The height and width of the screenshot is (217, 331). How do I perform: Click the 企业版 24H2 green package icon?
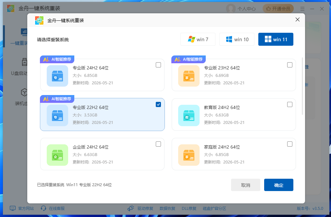click(x=57, y=155)
